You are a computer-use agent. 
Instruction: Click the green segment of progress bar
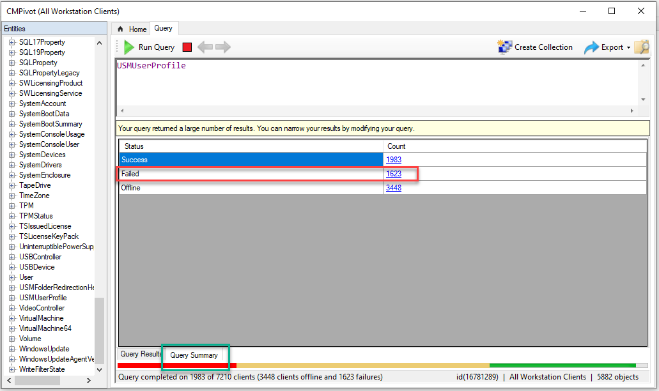(562, 365)
